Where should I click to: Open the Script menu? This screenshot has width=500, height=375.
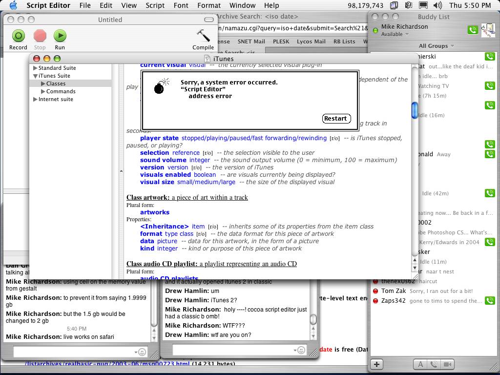tap(155, 5)
